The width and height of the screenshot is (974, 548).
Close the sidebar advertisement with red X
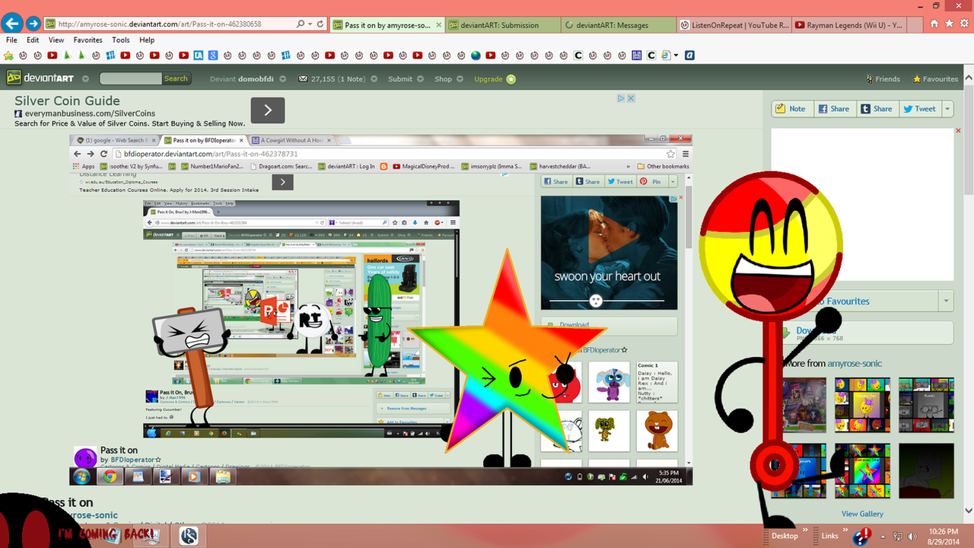[959, 132]
